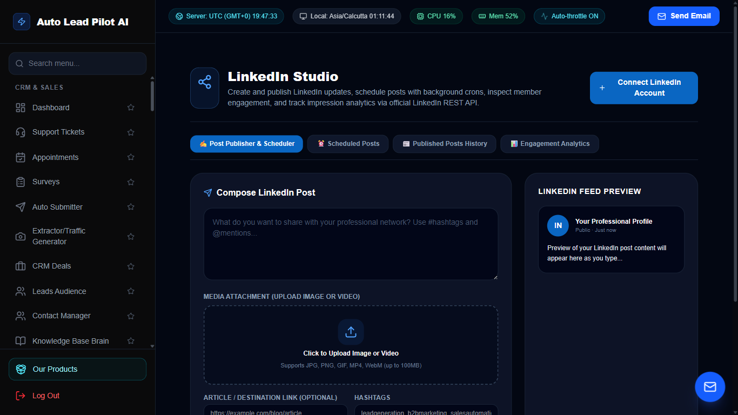Click the Mem 52% status pill
Image resolution: width=738 pixels, height=415 pixels.
click(498, 16)
